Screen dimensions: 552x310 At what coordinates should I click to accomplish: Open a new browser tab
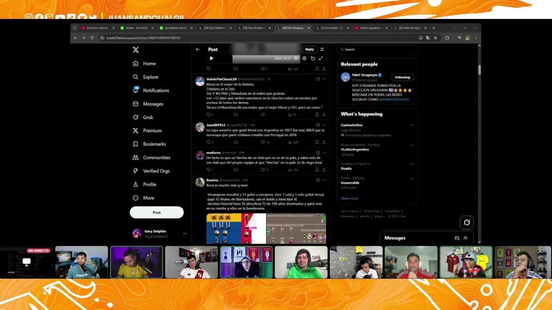pyautogui.click(x=433, y=28)
